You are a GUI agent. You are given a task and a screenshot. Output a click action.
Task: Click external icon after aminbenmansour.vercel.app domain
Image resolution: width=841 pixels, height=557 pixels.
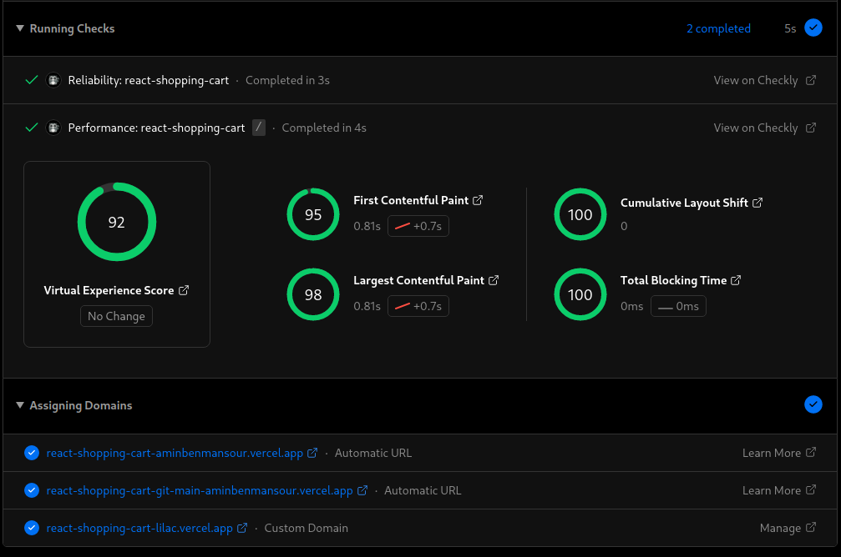312,453
